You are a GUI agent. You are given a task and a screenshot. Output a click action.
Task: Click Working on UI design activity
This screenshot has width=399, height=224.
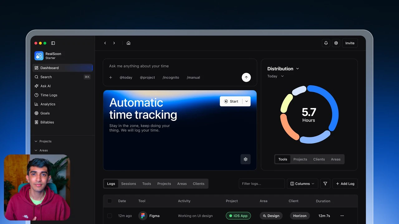coord(195,216)
